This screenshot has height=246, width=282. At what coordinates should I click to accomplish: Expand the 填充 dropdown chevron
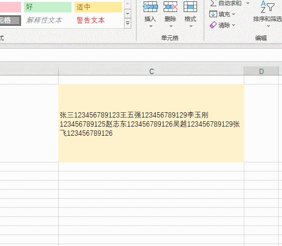click(234, 14)
